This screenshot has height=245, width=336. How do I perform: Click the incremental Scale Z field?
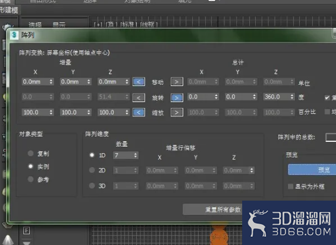(x=114, y=112)
